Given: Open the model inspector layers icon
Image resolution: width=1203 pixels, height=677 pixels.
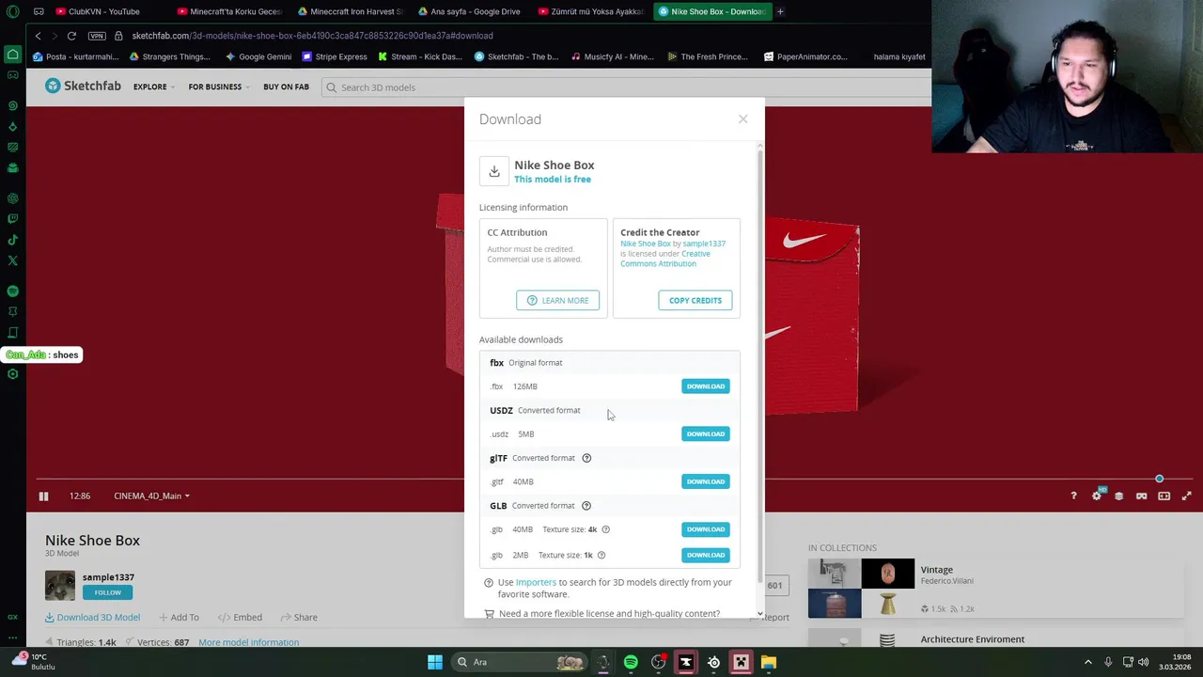Looking at the screenshot, I should (x=1118, y=496).
